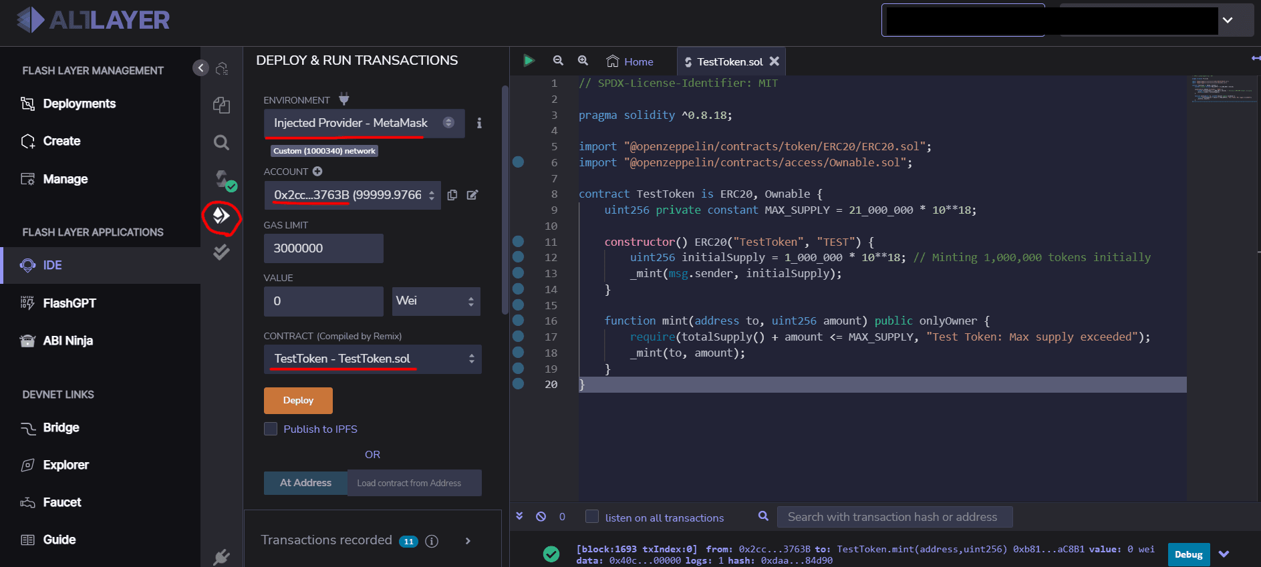This screenshot has width=1261, height=567.
Task: Run the script with the green play button
Action: coord(529,61)
